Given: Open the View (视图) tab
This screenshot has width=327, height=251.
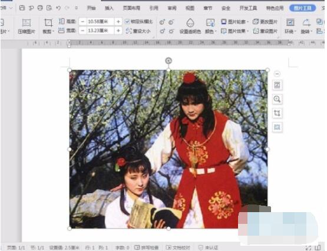Looking at the screenshot, I should point(190,8).
